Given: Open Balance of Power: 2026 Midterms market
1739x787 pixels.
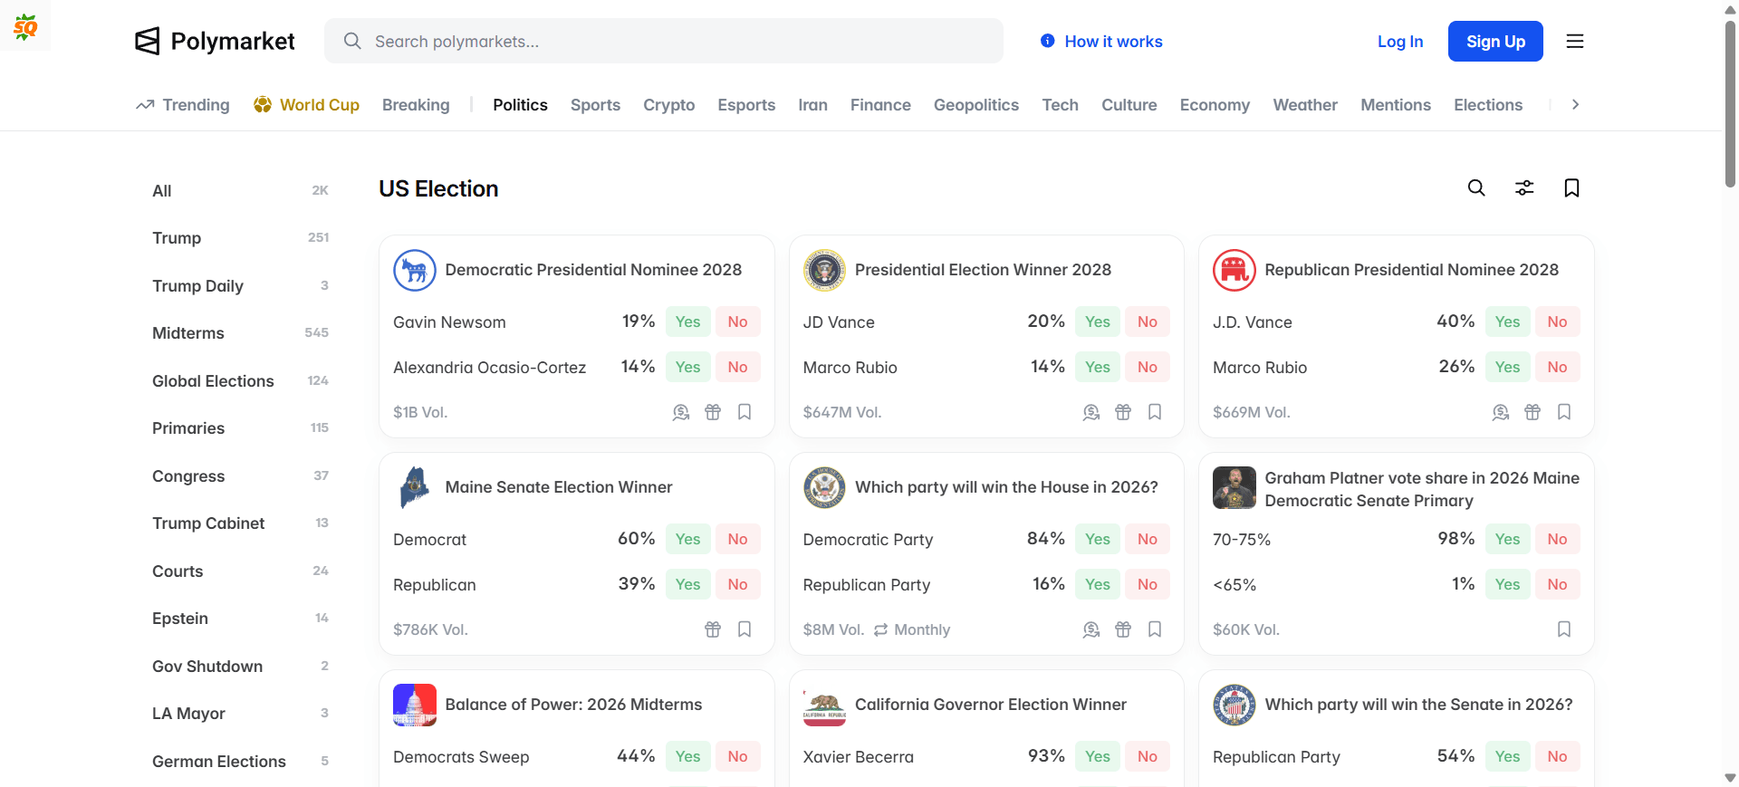Looking at the screenshot, I should [x=573, y=705].
